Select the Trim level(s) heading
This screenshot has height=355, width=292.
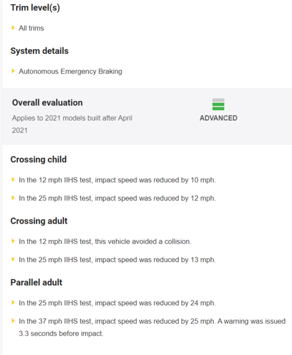point(35,8)
